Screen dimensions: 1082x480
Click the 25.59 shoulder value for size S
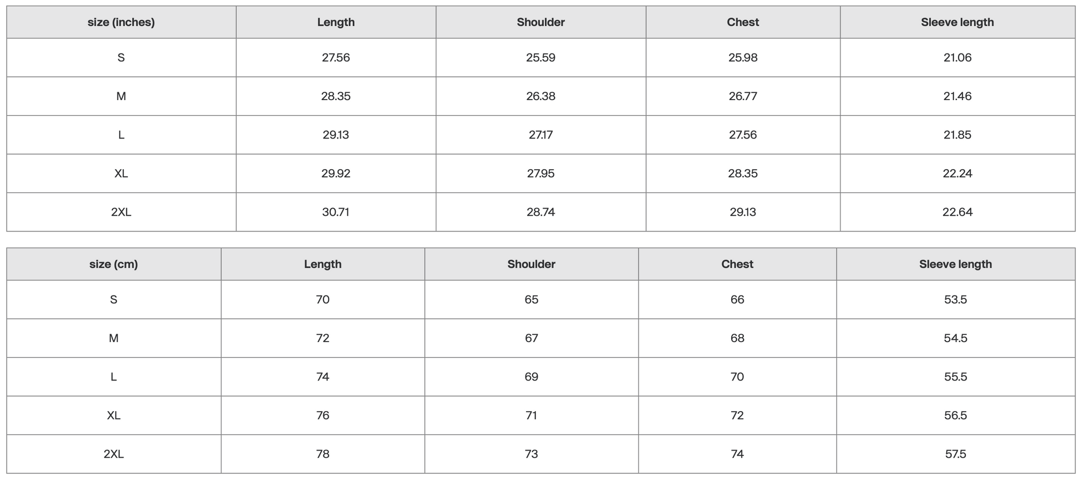point(540,58)
